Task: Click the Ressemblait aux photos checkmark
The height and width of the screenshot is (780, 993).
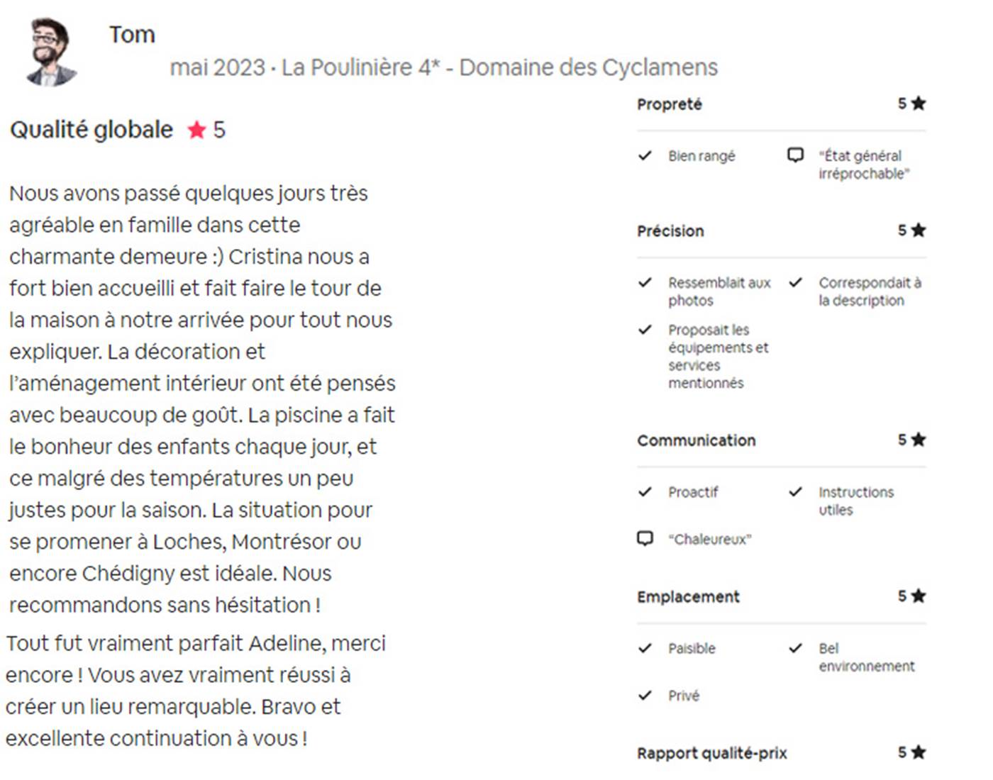Action: point(645,282)
